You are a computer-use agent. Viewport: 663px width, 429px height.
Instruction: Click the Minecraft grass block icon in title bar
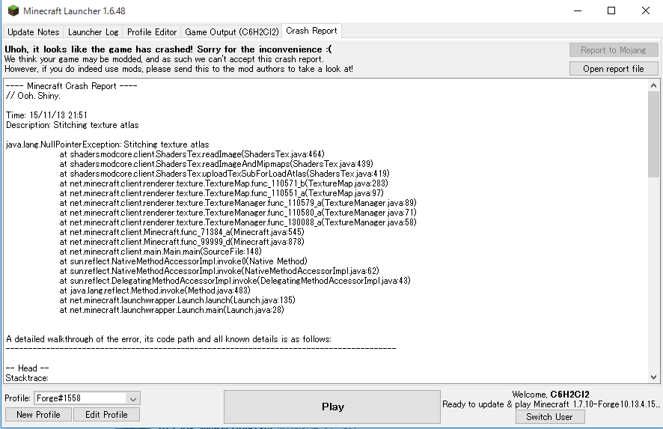[13, 10]
